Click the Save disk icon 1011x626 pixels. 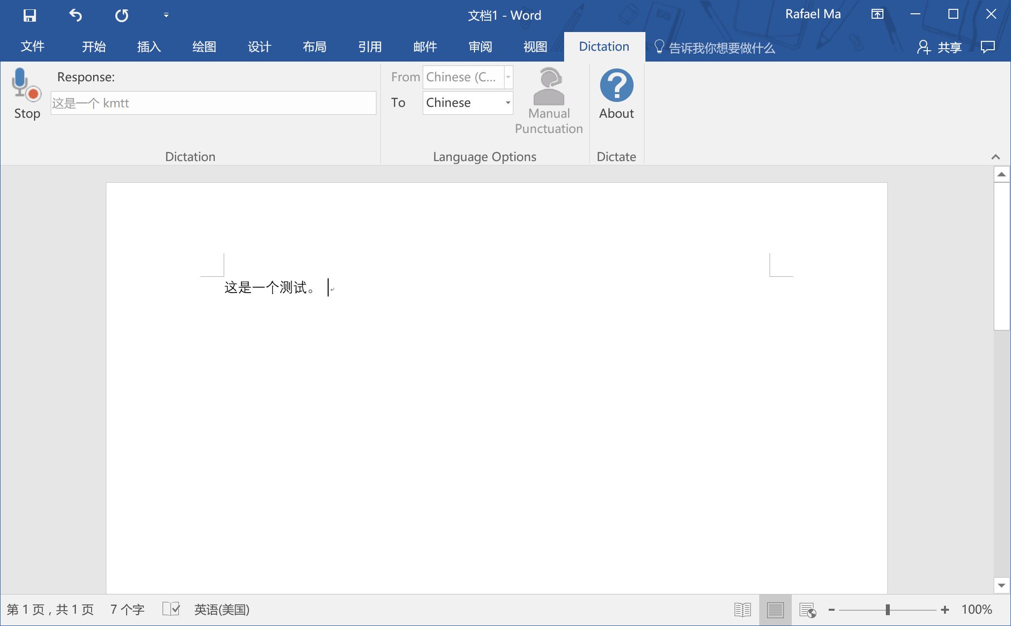(30, 15)
